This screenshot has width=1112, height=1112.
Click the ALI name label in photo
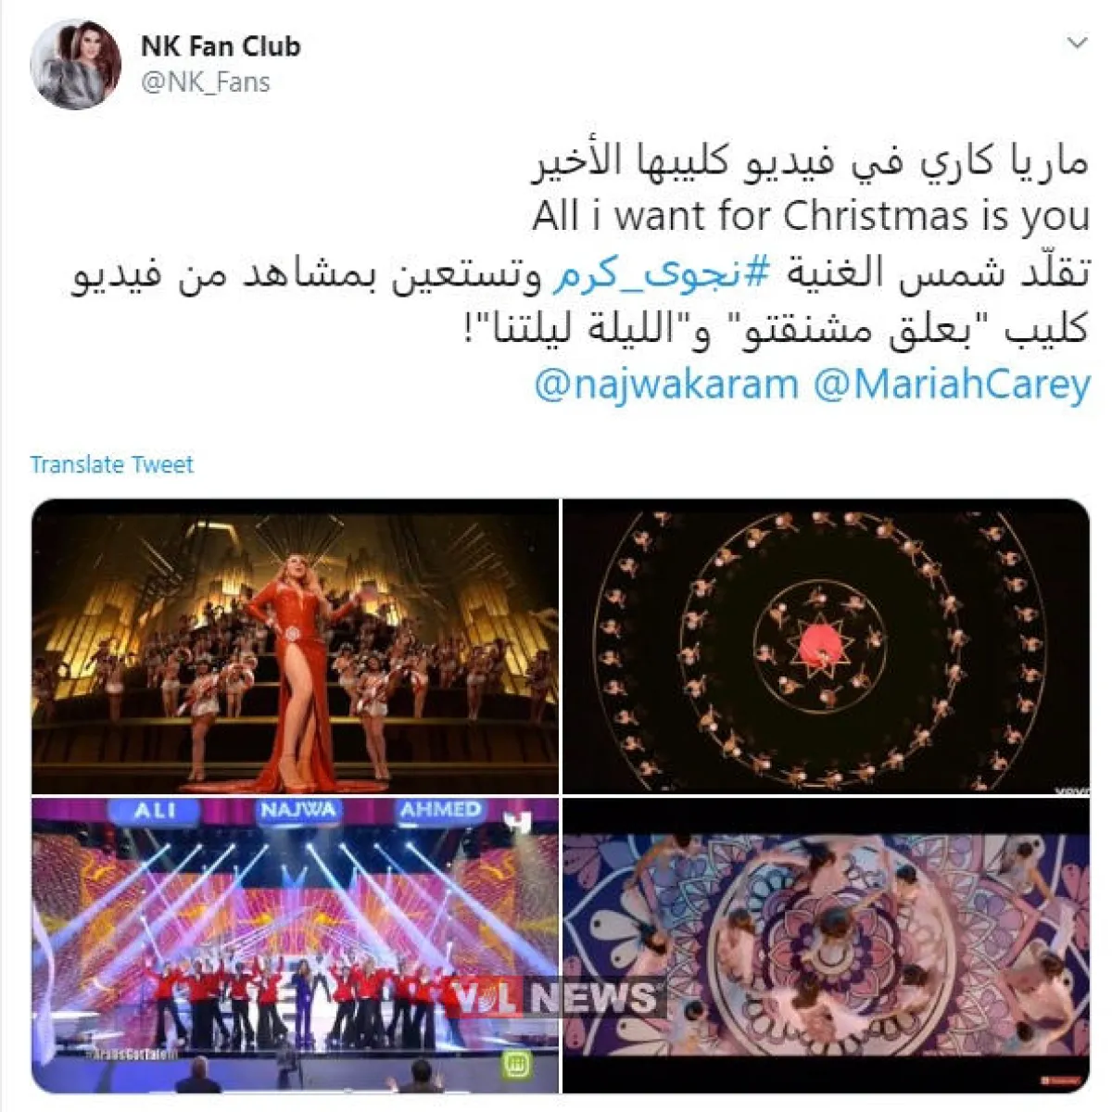point(155,811)
